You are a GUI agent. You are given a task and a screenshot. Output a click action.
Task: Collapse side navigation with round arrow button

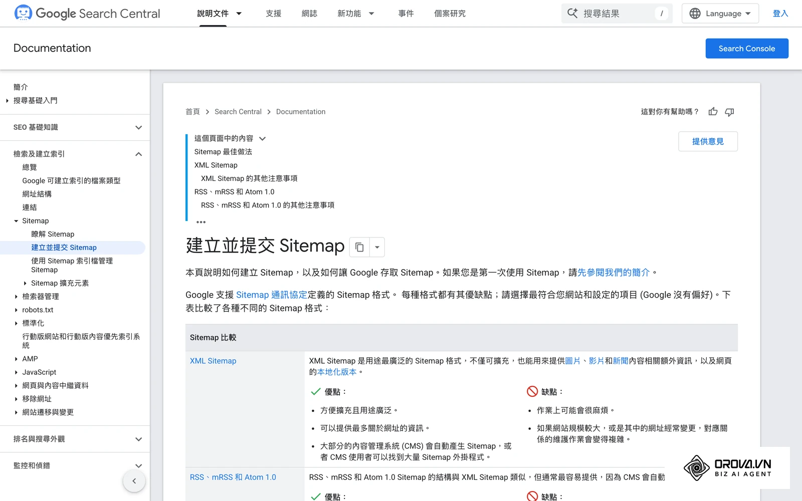[x=134, y=481]
